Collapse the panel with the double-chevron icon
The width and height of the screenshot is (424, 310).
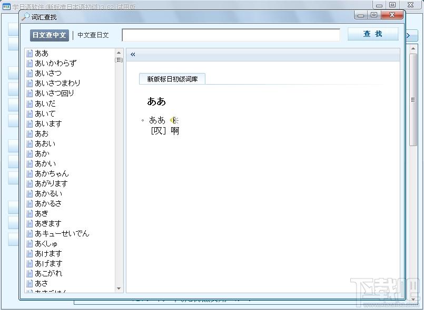coord(133,55)
